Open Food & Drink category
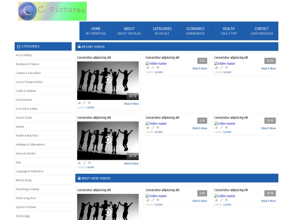 [24, 118]
